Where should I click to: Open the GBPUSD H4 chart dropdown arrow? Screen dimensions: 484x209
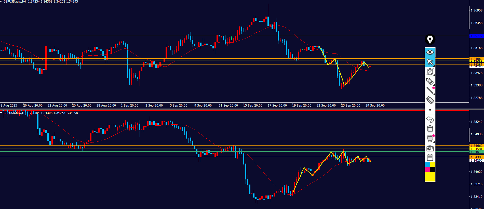coord(1,2)
